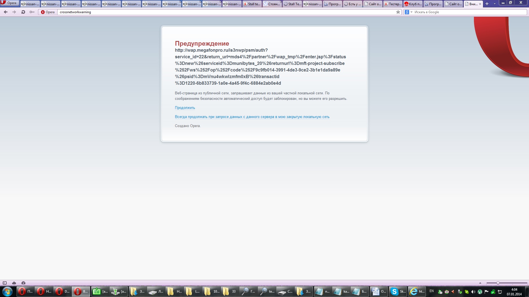Reload the page with the refresh icon
The height and width of the screenshot is (297, 529).
[x=23, y=12]
